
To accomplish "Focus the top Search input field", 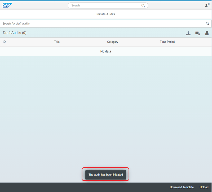I will 108,6.
